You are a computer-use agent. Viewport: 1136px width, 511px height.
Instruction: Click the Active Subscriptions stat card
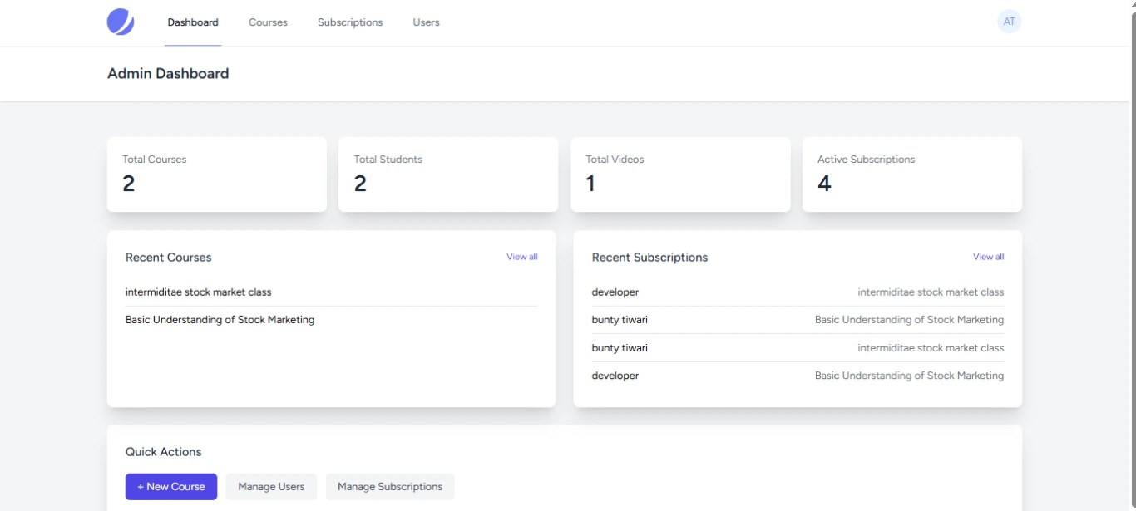(912, 174)
